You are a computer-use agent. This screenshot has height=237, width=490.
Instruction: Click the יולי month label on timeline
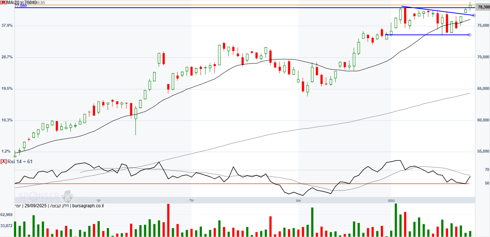click(x=191, y=200)
